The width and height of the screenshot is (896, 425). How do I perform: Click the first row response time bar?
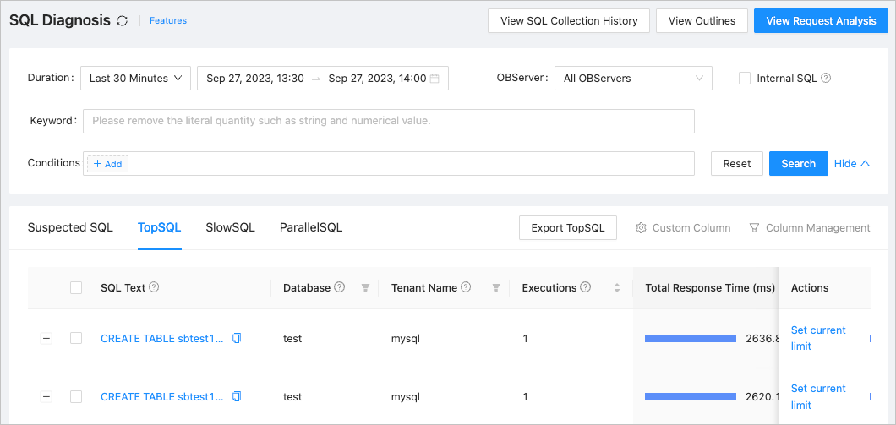[690, 338]
